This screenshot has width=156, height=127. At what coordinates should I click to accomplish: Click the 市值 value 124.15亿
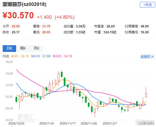tap(110, 32)
